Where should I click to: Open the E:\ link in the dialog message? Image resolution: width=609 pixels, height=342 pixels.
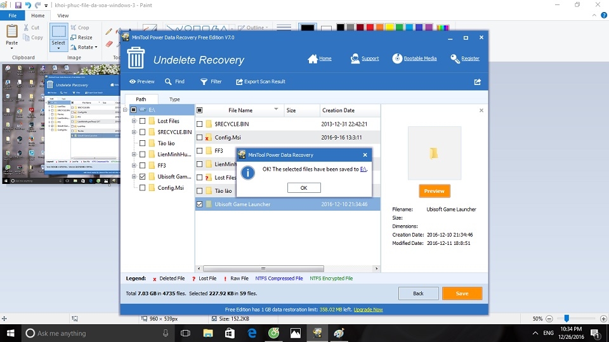pyautogui.click(x=363, y=169)
